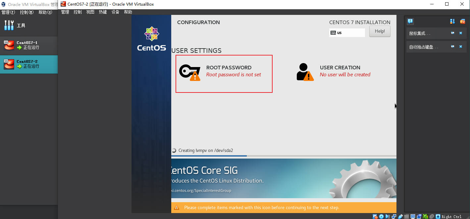Screen dimensions: 470x219
Task: Click the Help! button
Action: [x=380, y=31]
